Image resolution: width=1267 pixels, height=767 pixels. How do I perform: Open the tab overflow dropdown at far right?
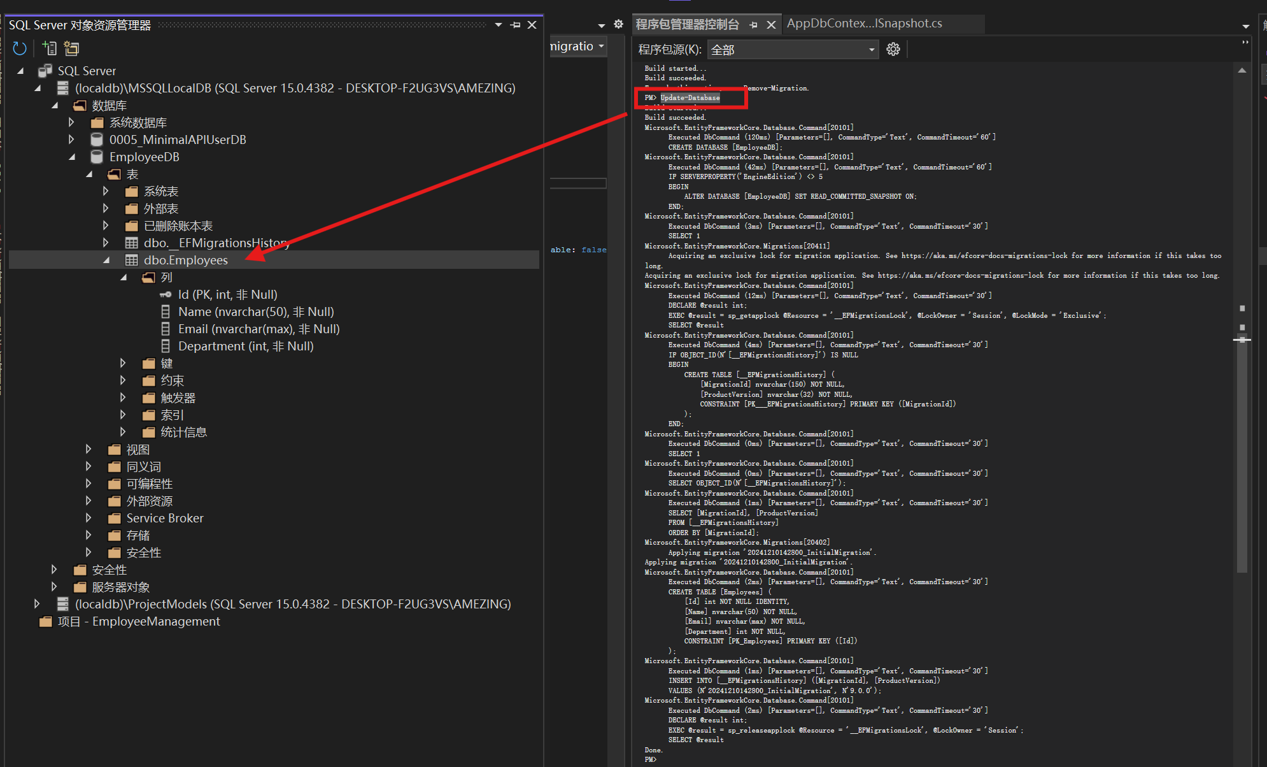click(x=1245, y=26)
